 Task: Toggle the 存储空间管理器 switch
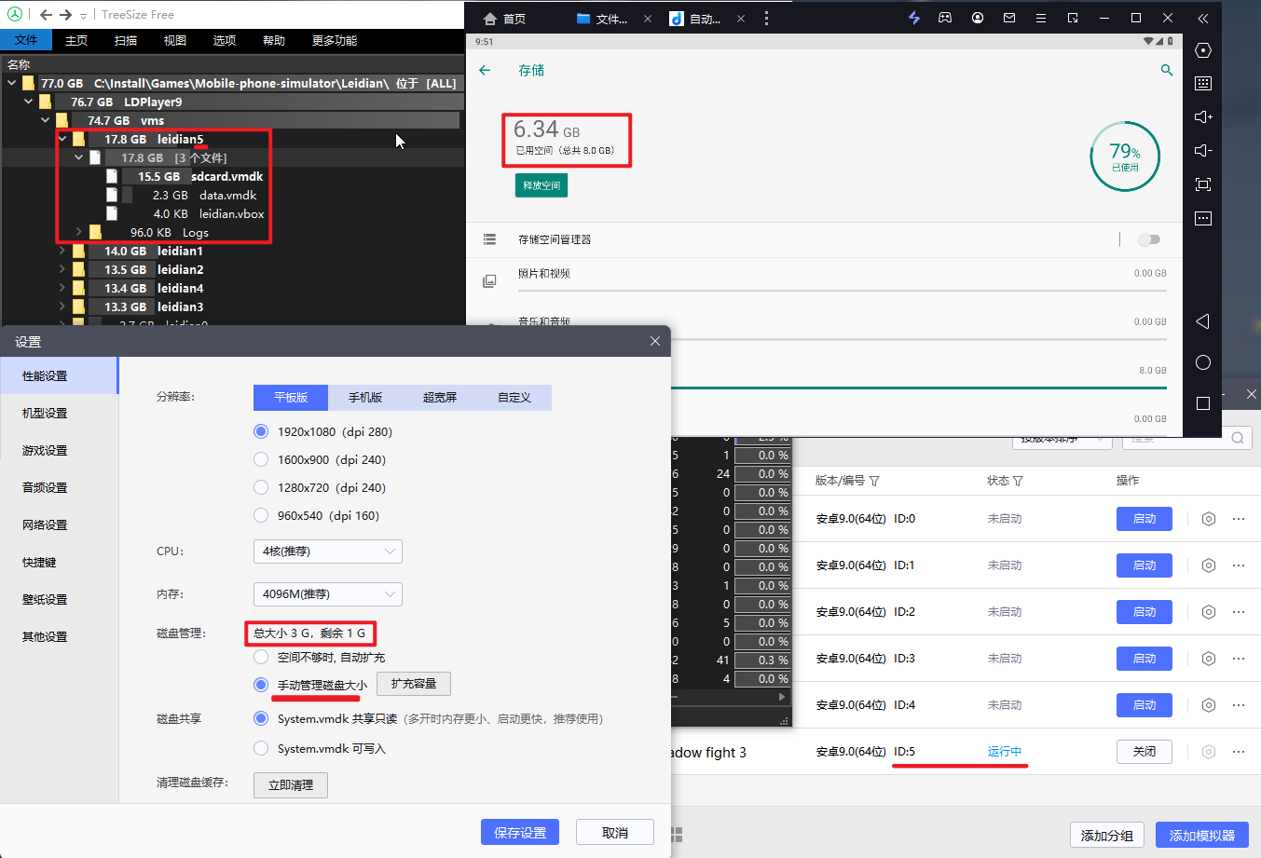[x=1148, y=239]
